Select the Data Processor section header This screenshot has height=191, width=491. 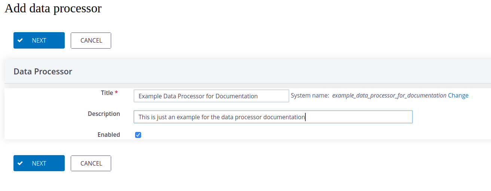[x=43, y=71]
